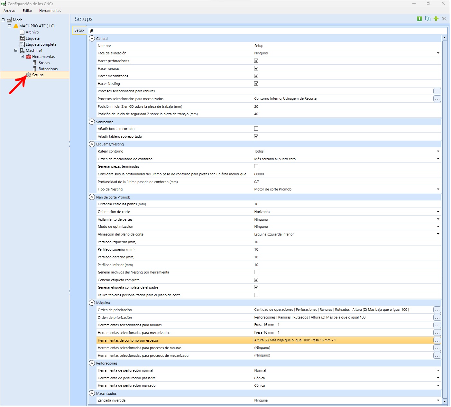Viewport: 451px width, 407px height.
Task: Open Rutear contorno dropdown
Action: point(438,151)
